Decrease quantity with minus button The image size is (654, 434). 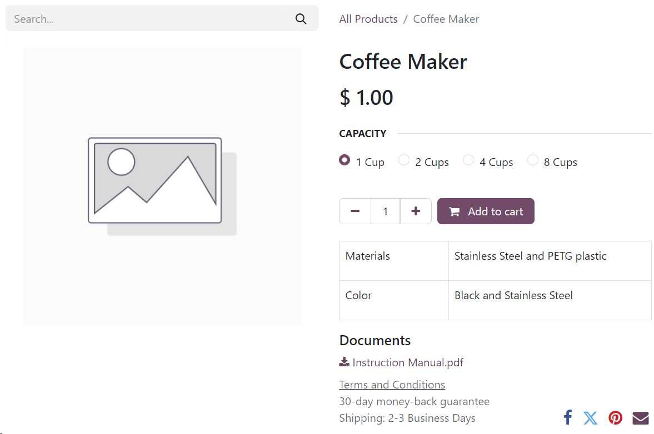[355, 211]
